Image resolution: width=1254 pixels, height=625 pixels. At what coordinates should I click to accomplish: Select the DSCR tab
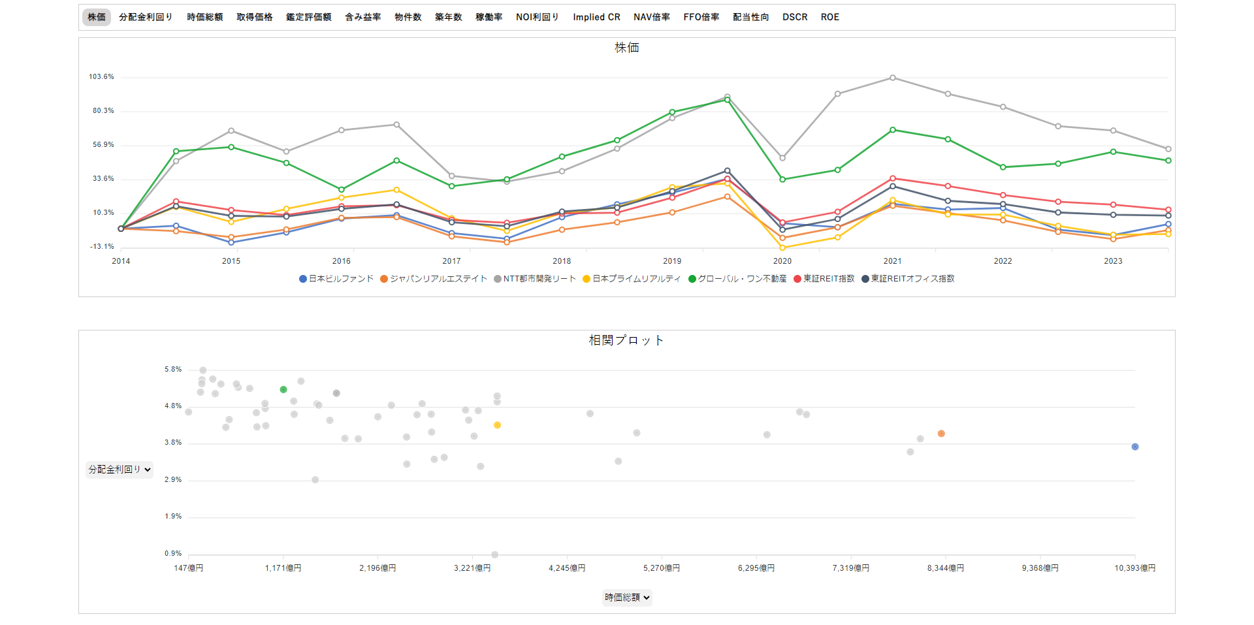tap(795, 17)
